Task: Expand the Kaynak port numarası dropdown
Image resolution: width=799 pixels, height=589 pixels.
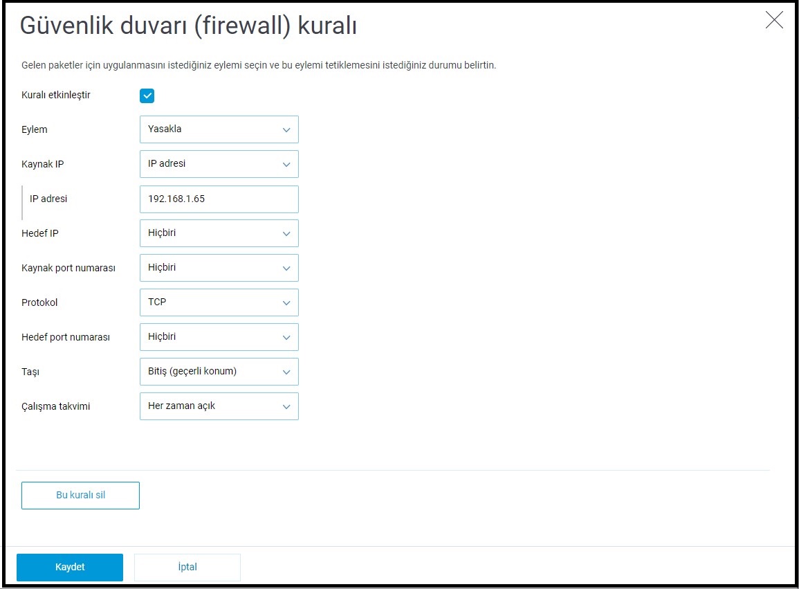Action: (x=219, y=268)
